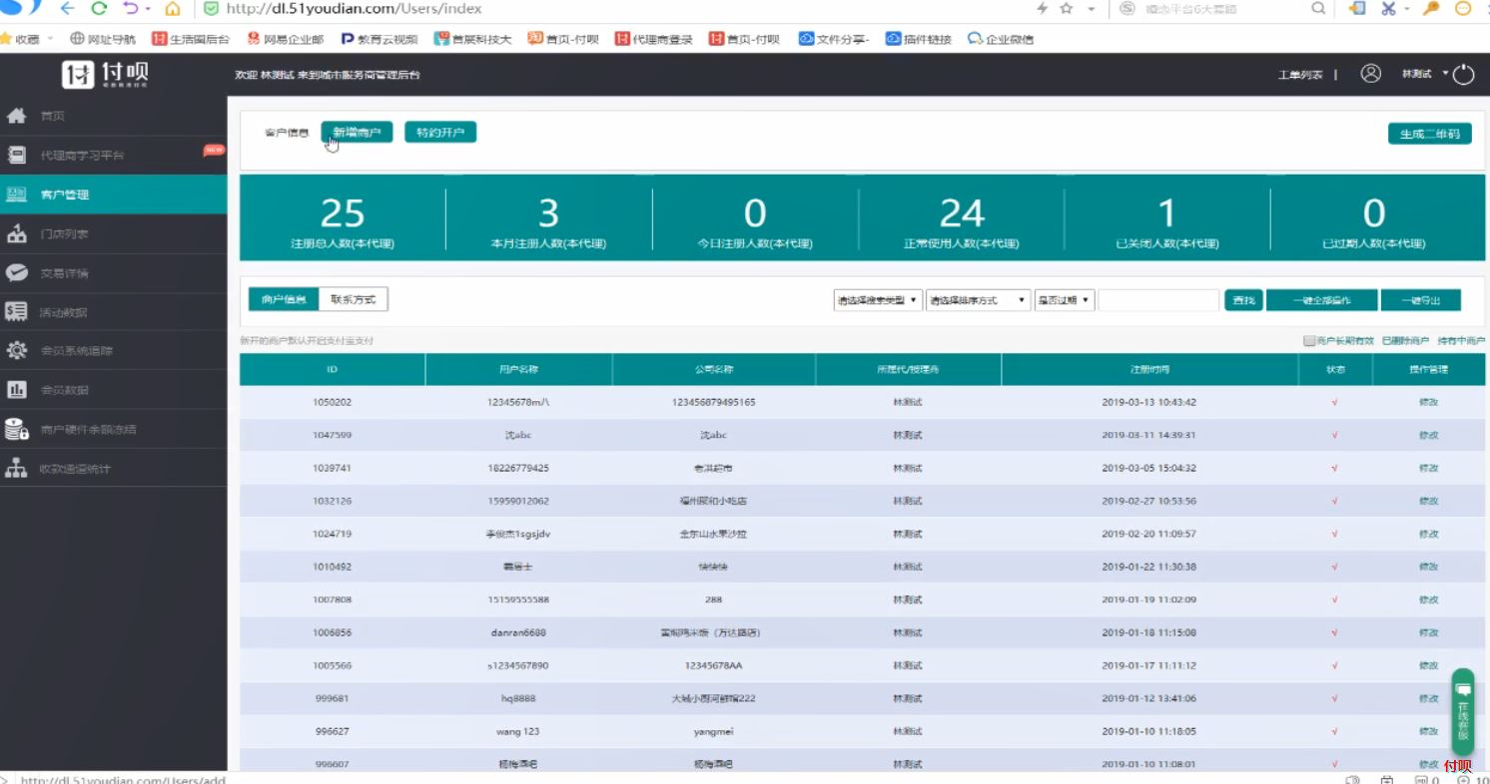Open the 企业微信 bookmark
This screenshot has width=1490, height=784.
click(1001, 39)
